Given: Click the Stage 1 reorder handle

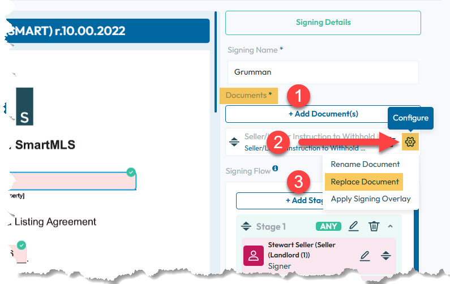Looking at the screenshot, I should (x=246, y=226).
